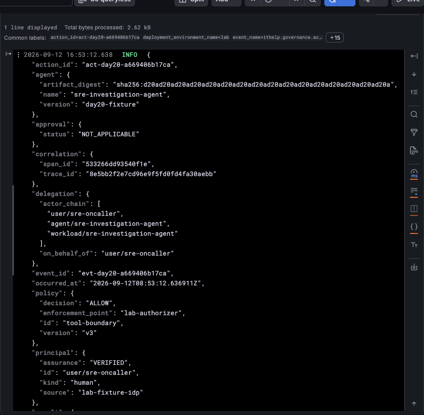Click the Add button
This screenshot has width=424, height=415.
226,1
